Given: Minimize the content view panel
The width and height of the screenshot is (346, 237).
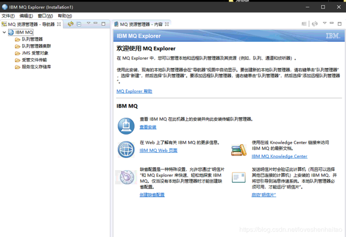Looking at the screenshot, I should point(331,23).
